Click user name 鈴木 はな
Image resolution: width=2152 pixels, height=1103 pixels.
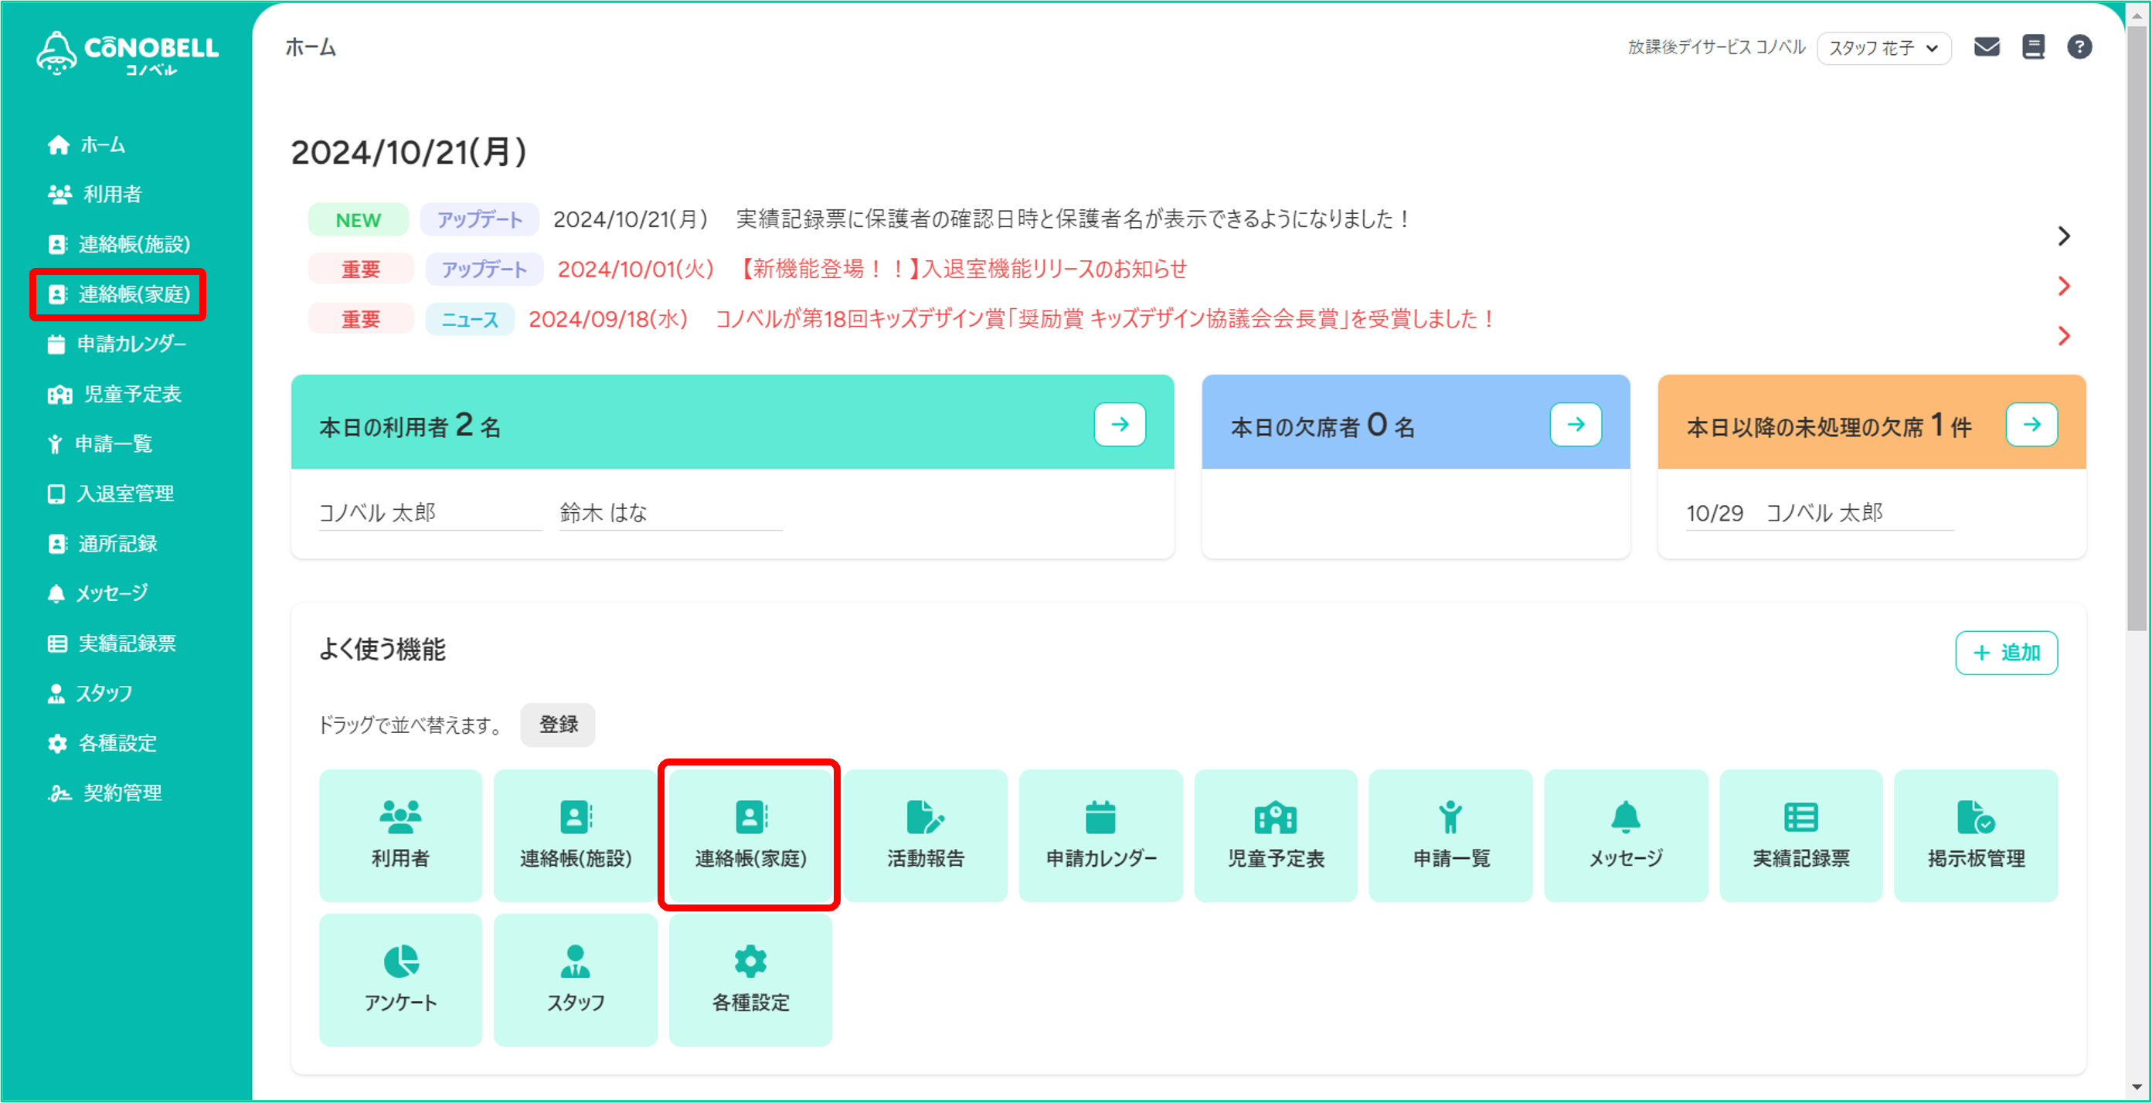pyautogui.click(x=603, y=512)
